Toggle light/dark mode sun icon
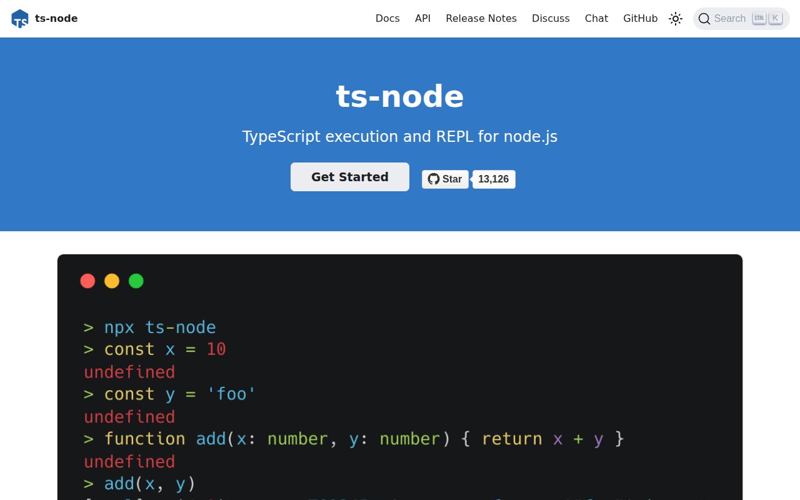 click(x=676, y=19)
